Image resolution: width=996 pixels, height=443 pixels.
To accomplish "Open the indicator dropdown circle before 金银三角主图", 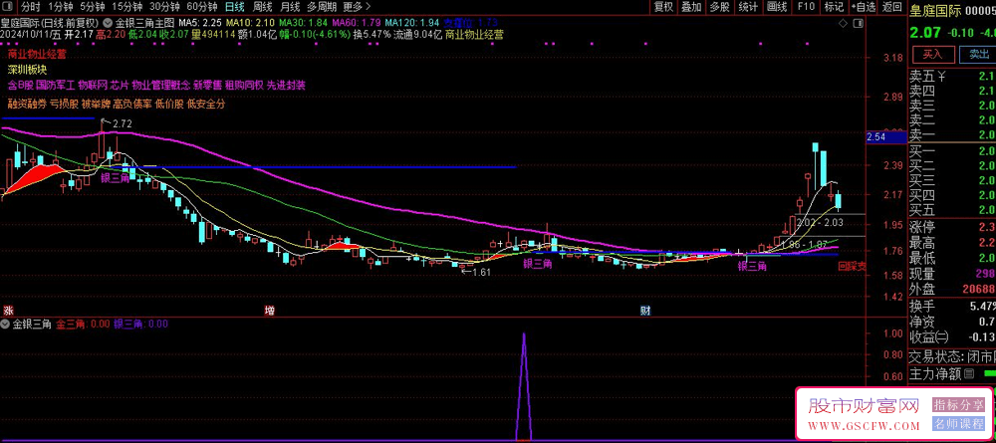I will pyautogui.click(x=110, y=22).
